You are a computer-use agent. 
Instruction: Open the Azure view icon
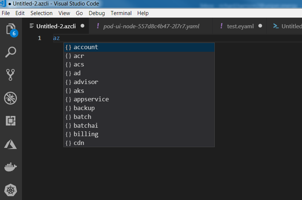click(x=10, y=144)
